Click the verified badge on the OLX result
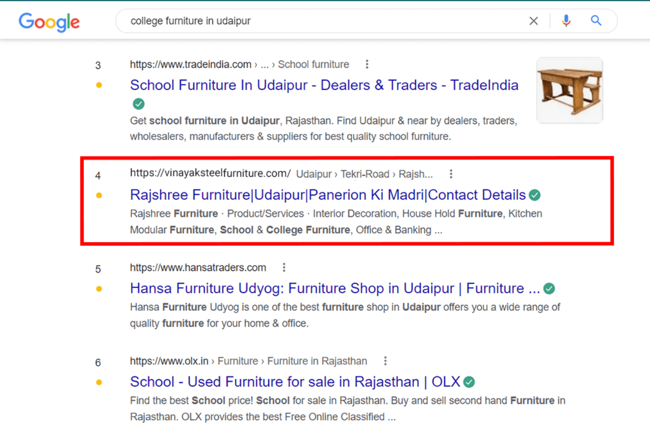This screenshot has width=650, height=447. 470,382
